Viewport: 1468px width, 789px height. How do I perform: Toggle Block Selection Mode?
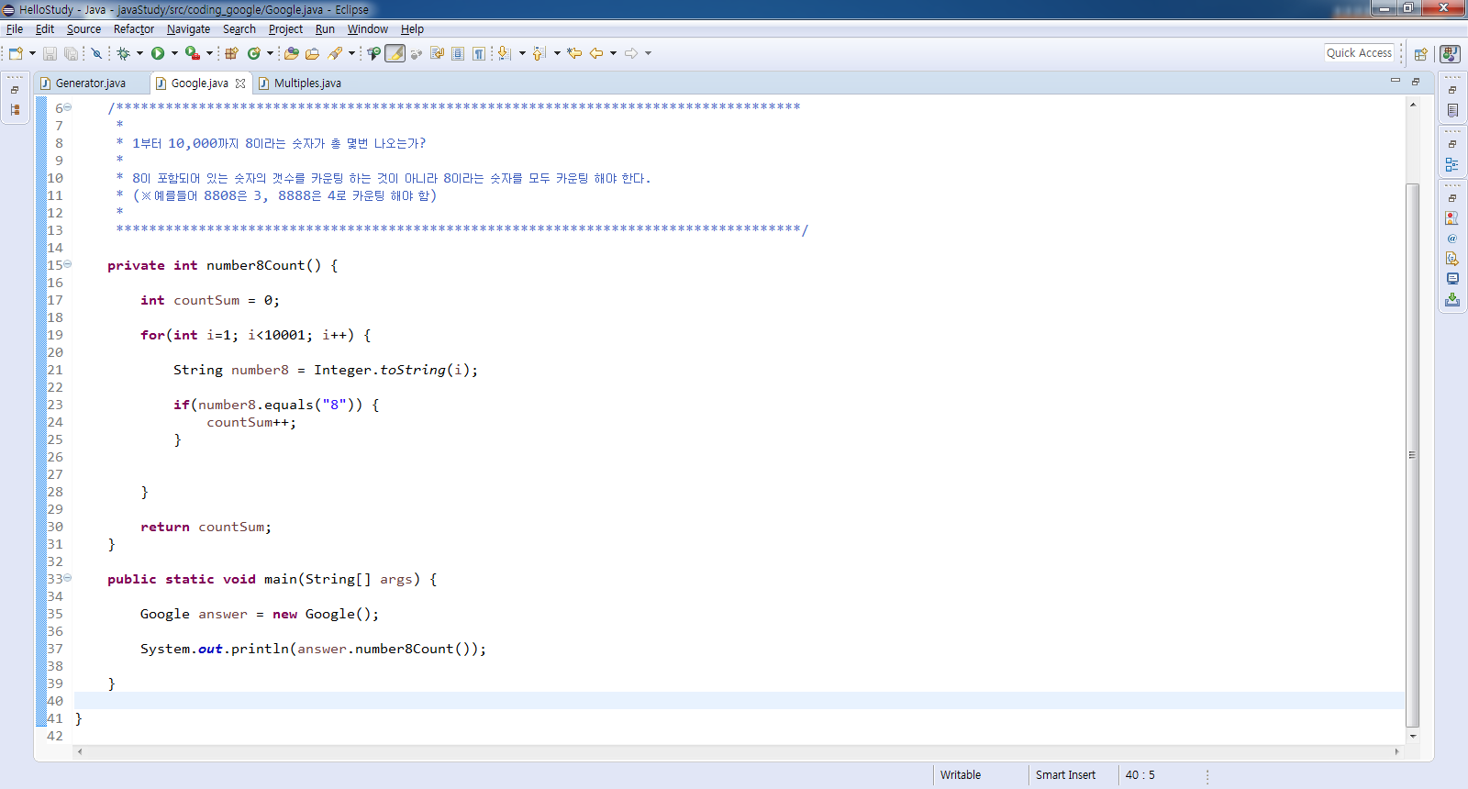[458, 53]
